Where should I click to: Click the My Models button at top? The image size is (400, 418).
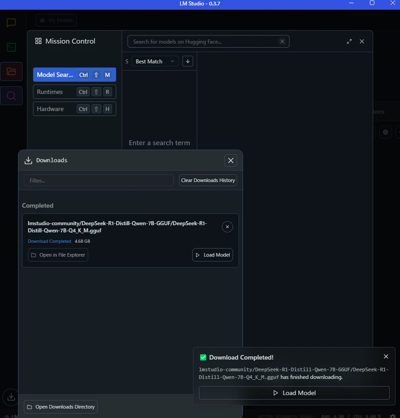coord(56,20)
